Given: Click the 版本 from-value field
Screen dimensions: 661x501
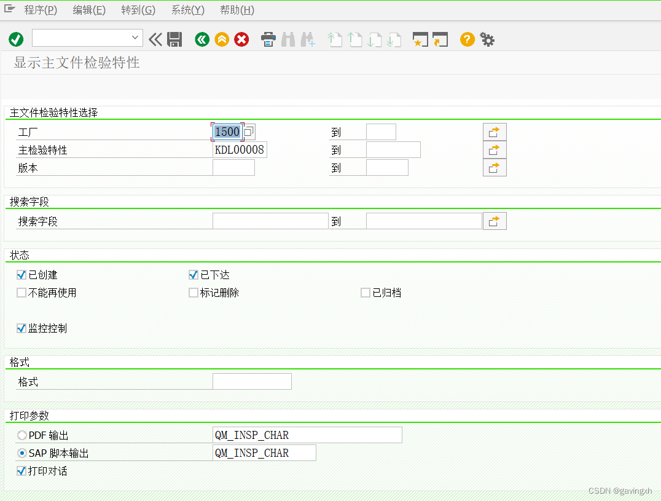Looking at the screenshot, I should (233, 167).
